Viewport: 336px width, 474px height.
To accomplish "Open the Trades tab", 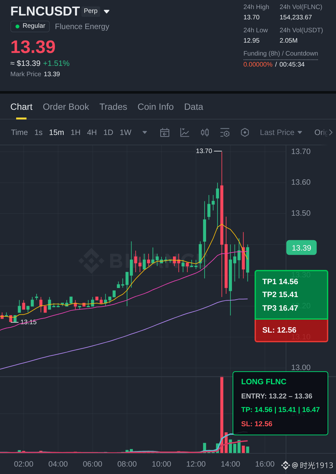I will click(113, 107).
